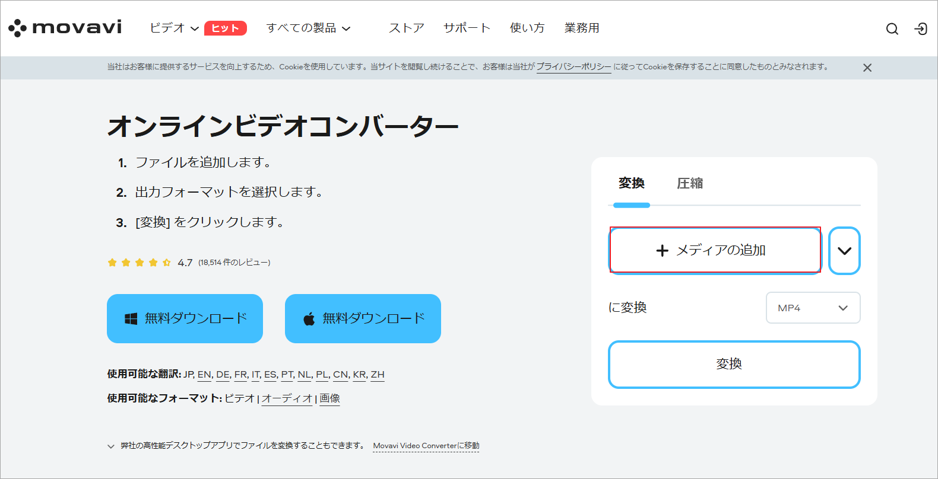The height and width of the screenshot is (479, 938).
Task: Click the 18,514 件のレビュー text
Action: [x=234, y=262]
